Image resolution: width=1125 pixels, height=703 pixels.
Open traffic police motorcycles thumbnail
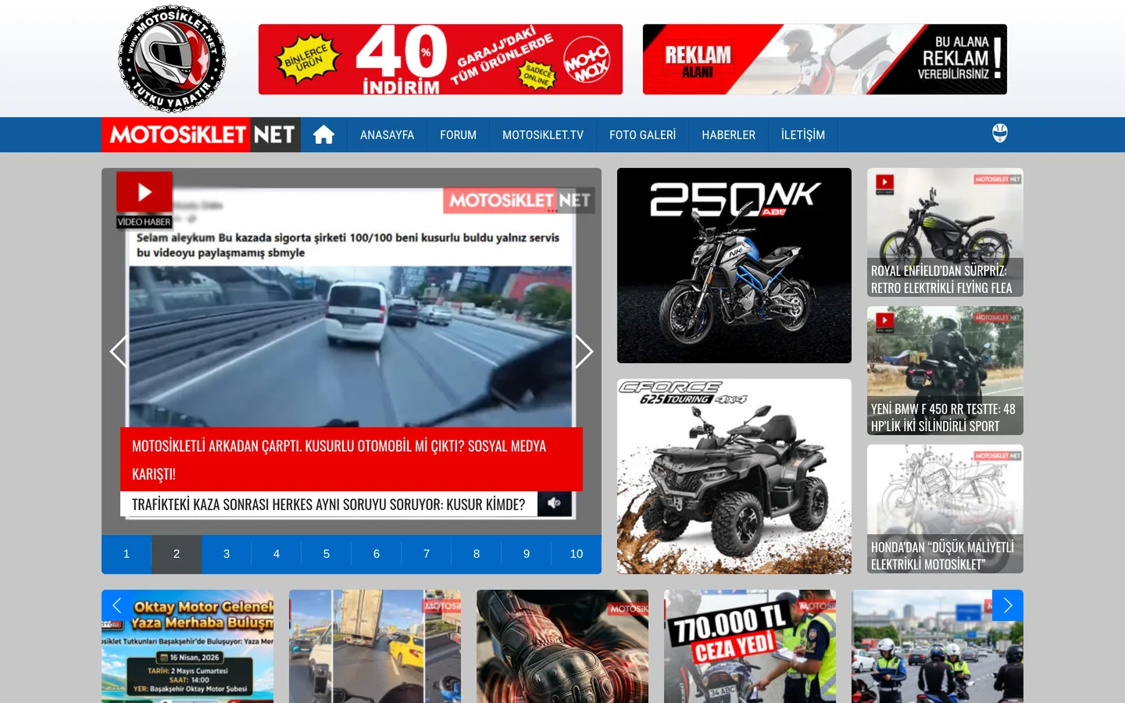point(937,647)
